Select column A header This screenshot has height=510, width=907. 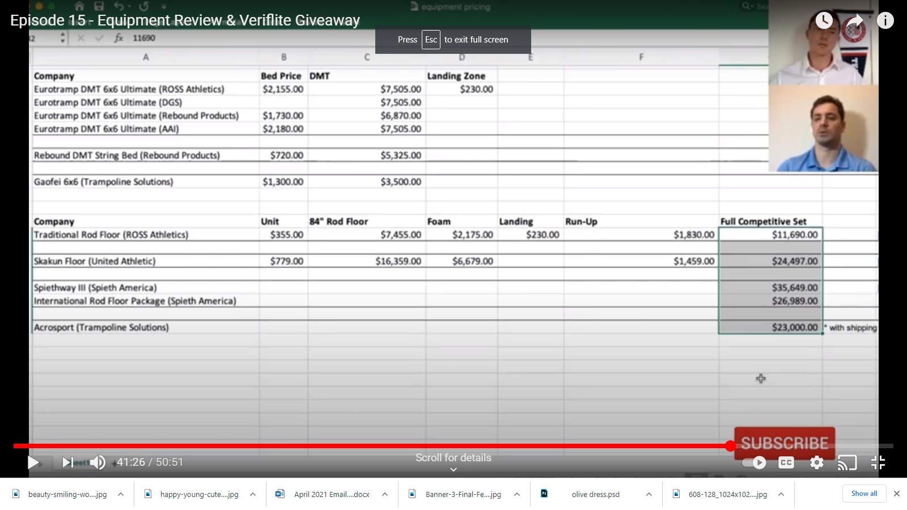[146, 57]
